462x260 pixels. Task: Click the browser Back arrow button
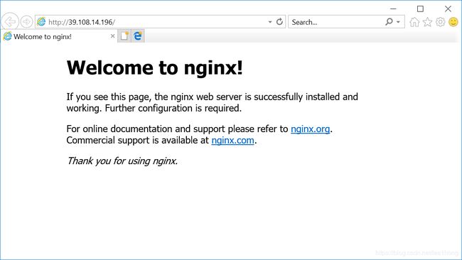coord(10,21)
